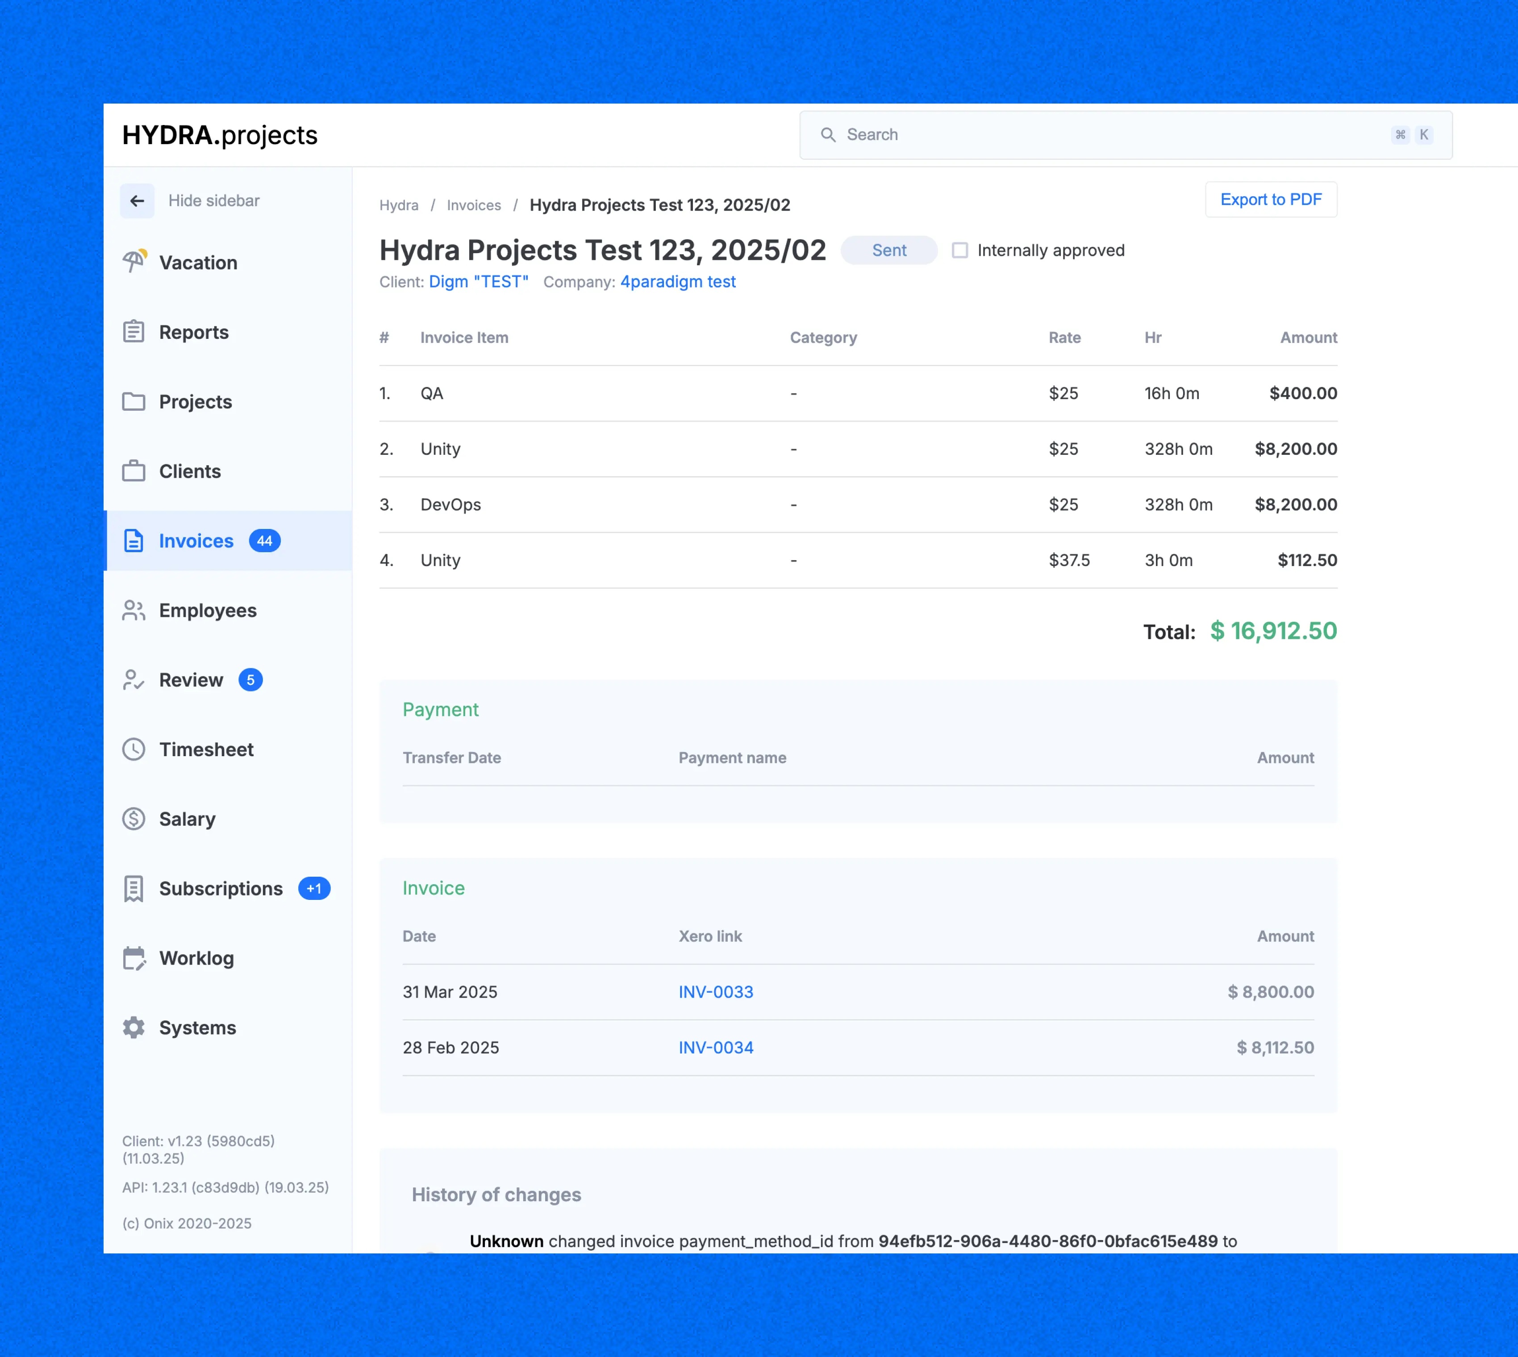Go to Invoices breadcrumb

[x=473, y=205]
